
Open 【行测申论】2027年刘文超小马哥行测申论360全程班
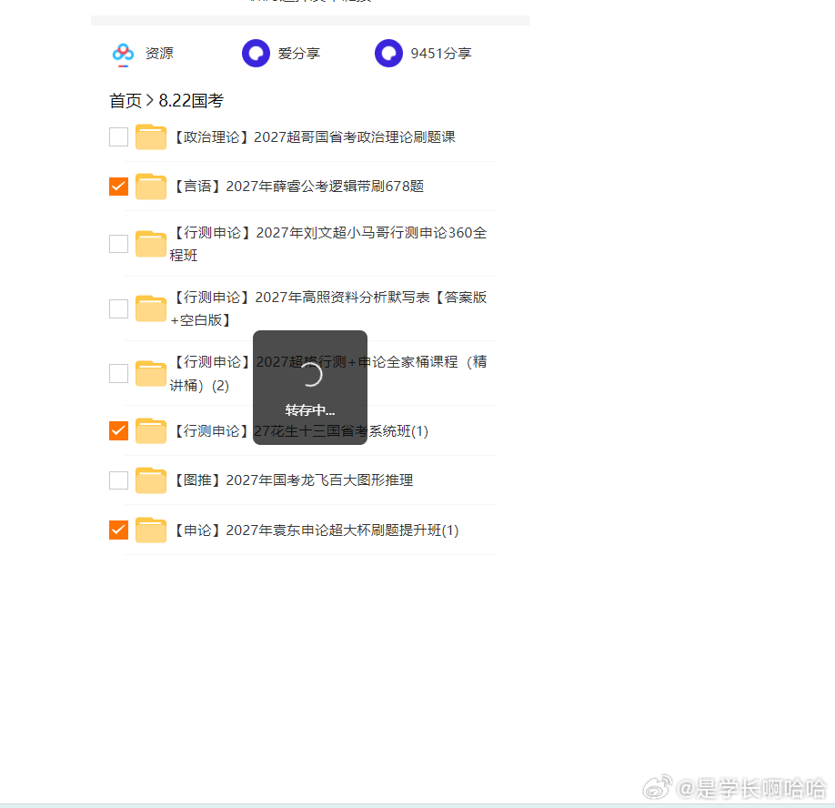(328, 244)
